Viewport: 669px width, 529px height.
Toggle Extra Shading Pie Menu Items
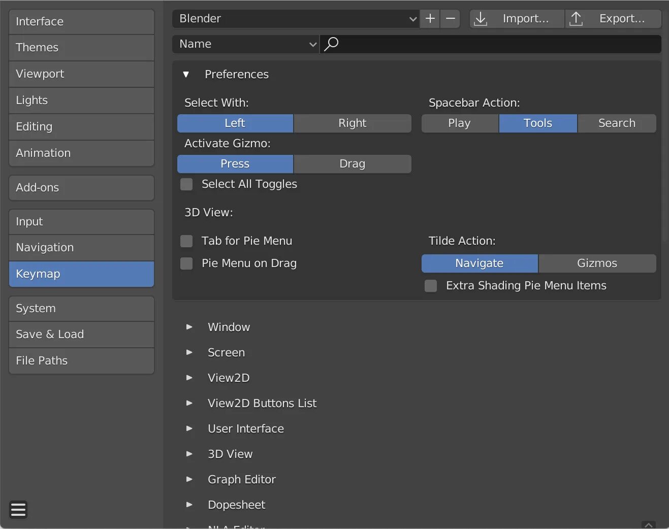tap(431, 286)
